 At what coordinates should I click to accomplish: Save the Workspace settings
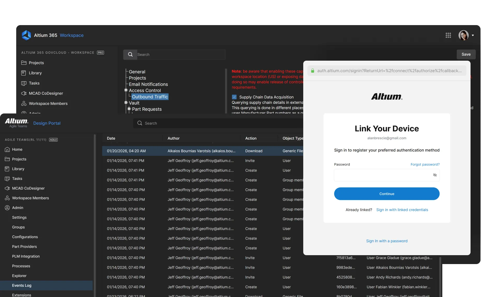click(x=466, y=54)
